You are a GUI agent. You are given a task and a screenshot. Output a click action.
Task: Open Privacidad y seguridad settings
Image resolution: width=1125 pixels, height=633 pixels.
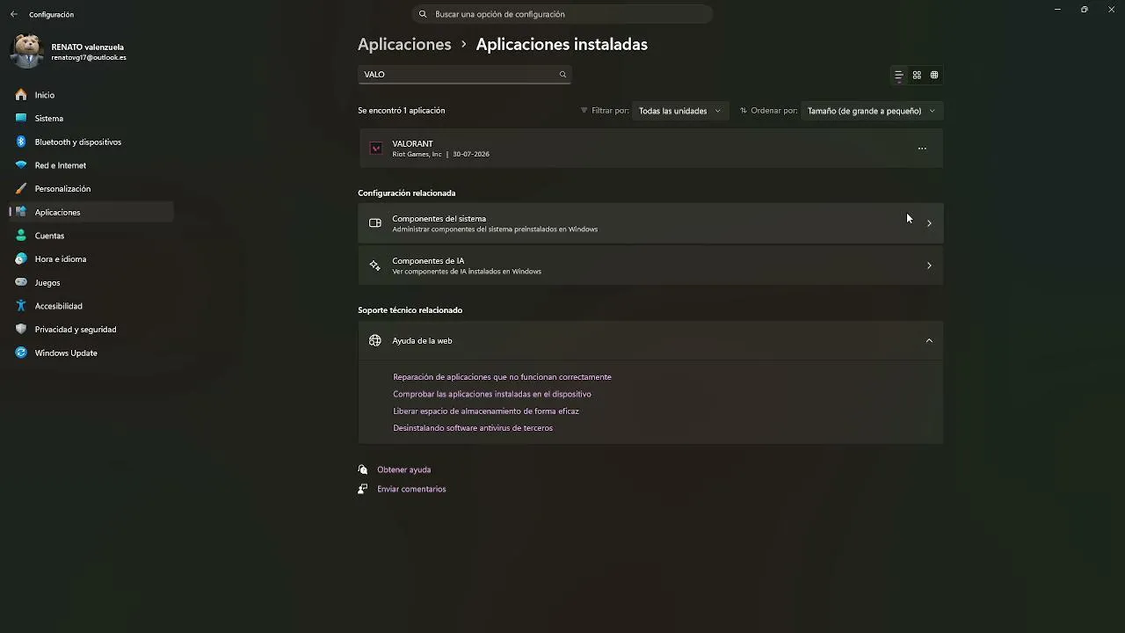91,330
